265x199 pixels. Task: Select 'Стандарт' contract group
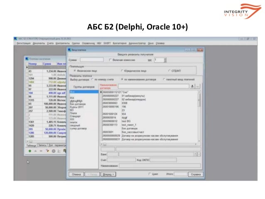tap(75, 116)
